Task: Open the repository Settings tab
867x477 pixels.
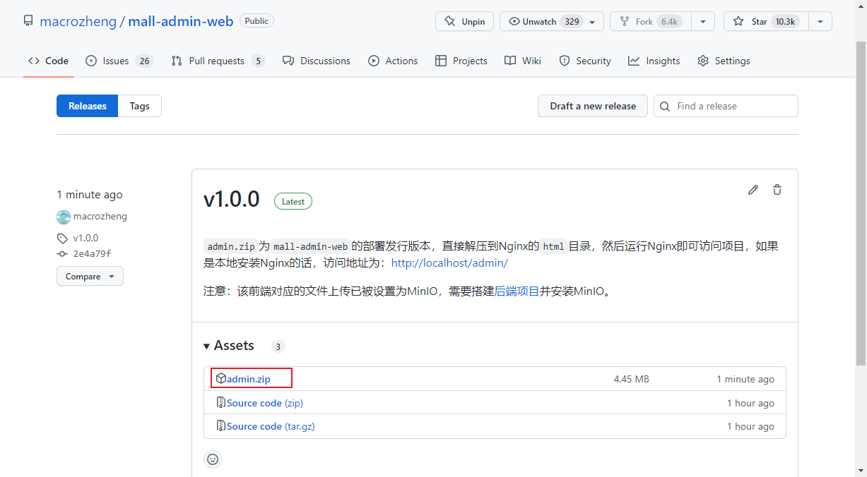Action: point(724,61)
